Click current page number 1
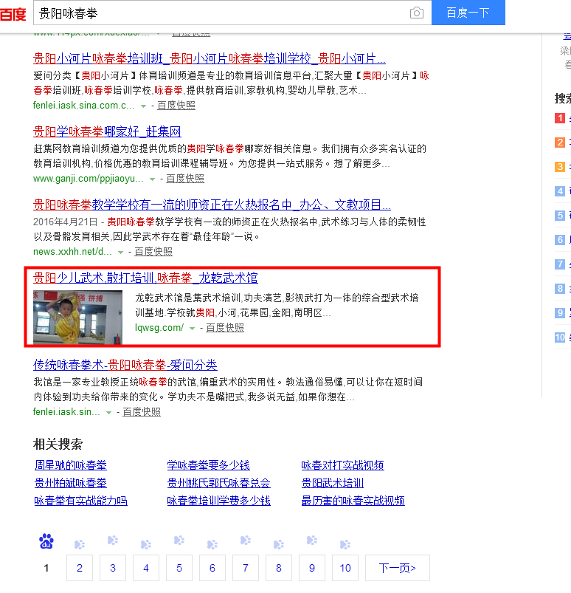The image size is (571, 593). tap(46, 568)
